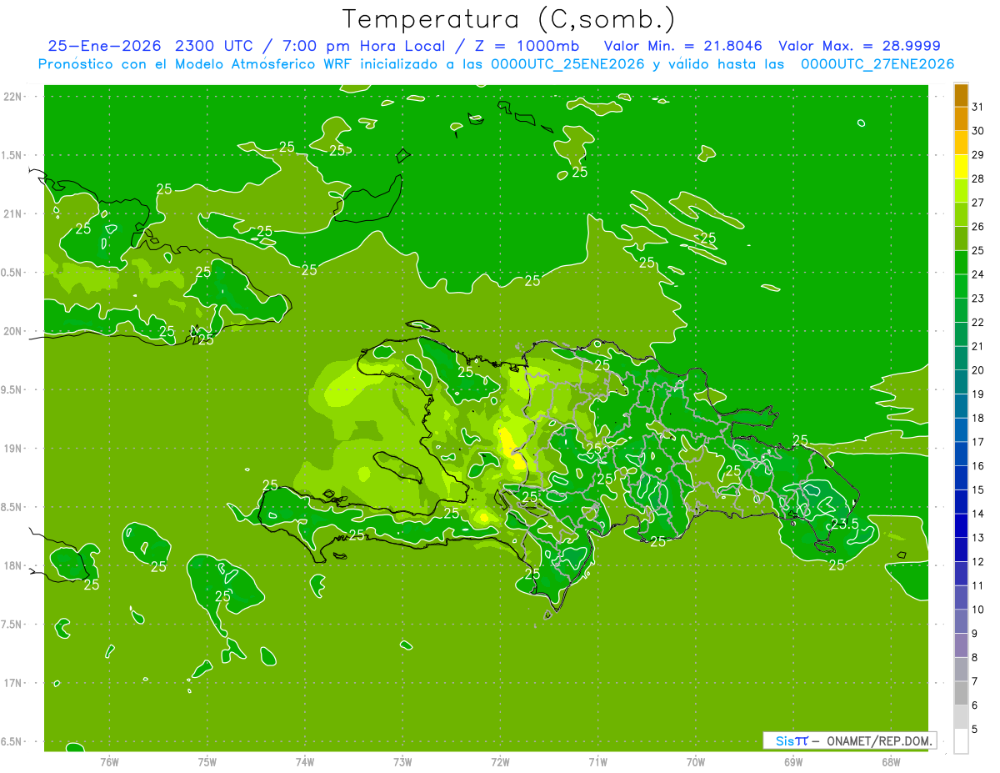The image size is (1000, 773).
Task: Click the '21N' latitude label
Action: [12, 213]
